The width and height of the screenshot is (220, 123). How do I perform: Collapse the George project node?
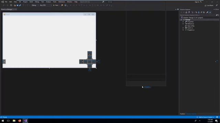pos(181,20)
